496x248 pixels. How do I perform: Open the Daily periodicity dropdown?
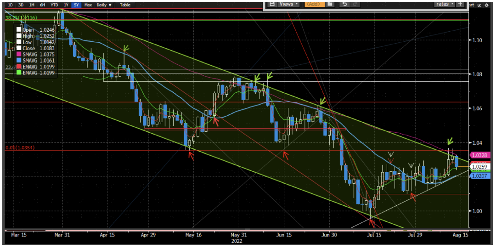pyautogui.click(x=104, y=5)
